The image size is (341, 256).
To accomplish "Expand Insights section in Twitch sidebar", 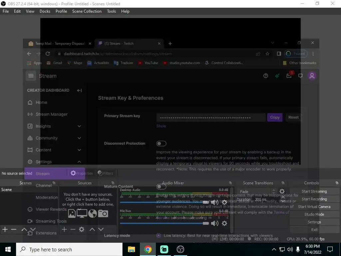I will click(79, 126).
